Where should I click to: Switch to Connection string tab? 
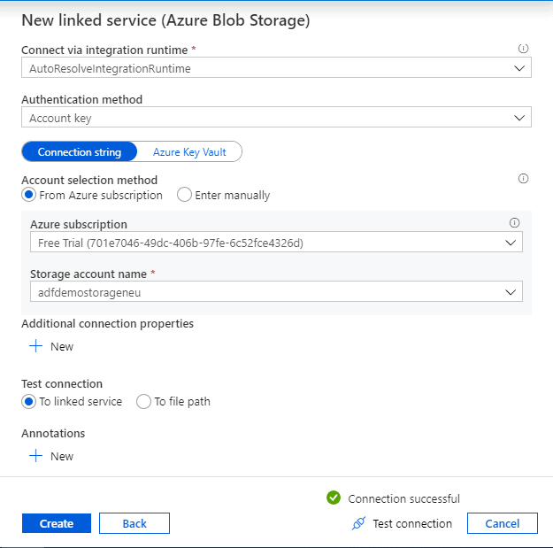click(80, 152)
